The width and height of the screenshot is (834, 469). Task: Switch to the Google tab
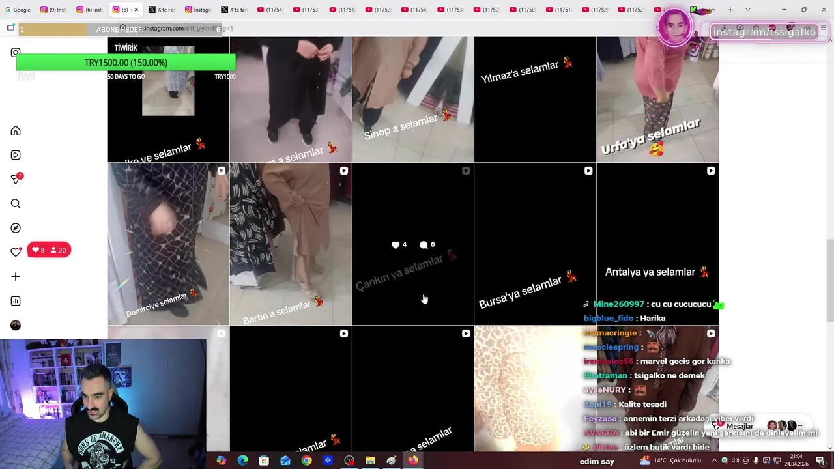[x=18, y=10]
